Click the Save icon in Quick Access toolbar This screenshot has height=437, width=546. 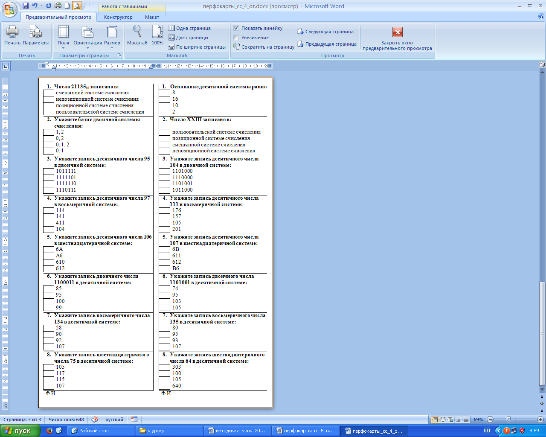[26, 6]
